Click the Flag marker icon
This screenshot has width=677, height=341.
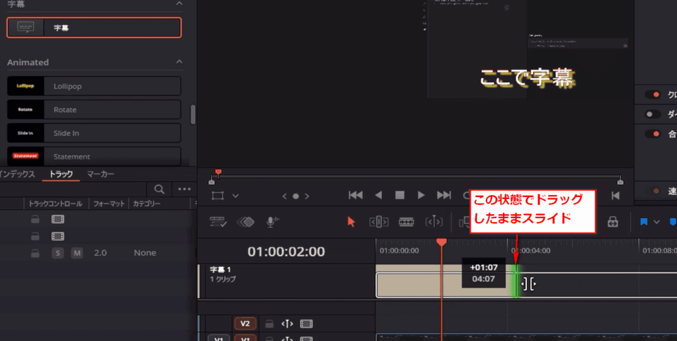pyautogui.click(x=643, y=222)
